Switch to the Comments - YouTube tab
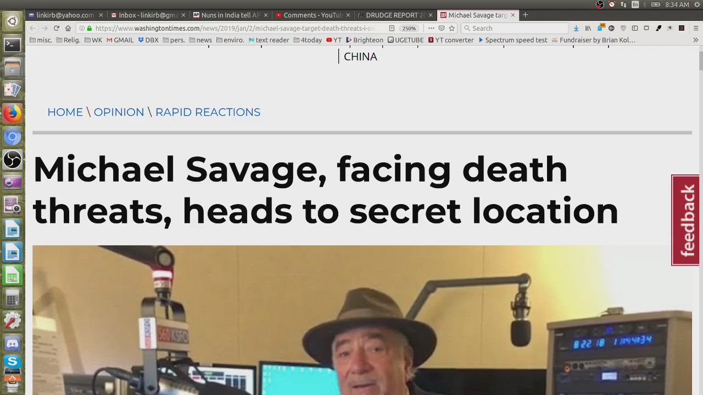This screenshot has height=395, width=703. [313, 15]
